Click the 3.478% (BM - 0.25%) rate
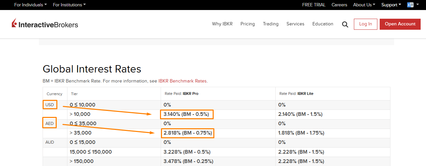Screen dimensions: 426x166 pos(188,161)
